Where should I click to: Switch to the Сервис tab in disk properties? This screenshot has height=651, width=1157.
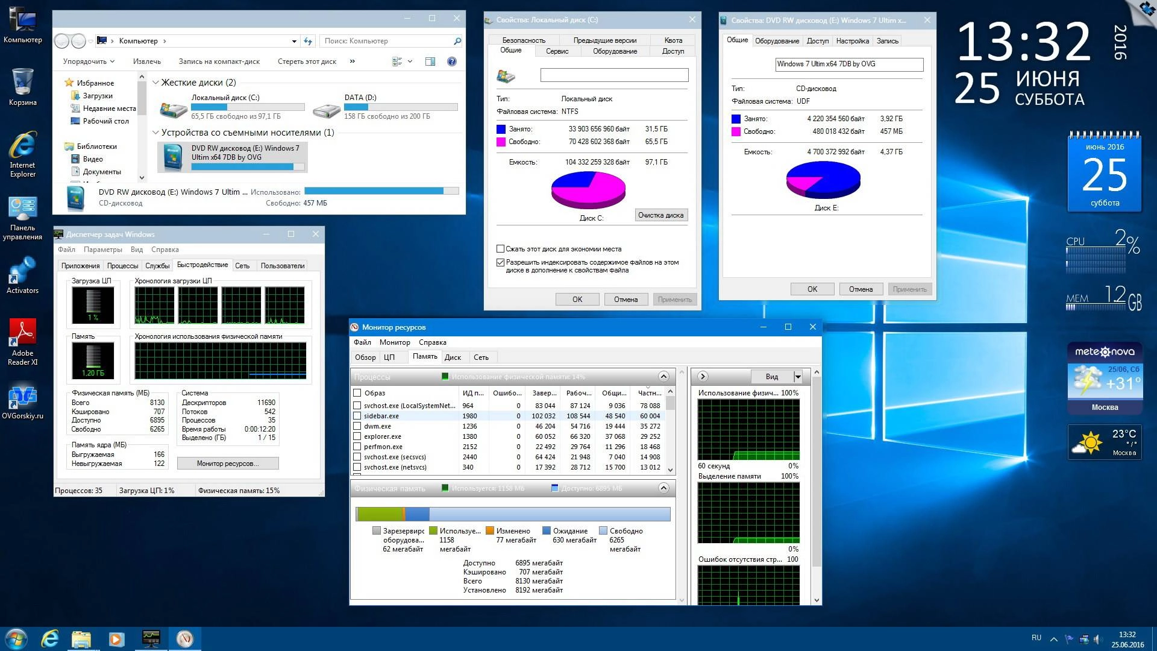point(556,51)
